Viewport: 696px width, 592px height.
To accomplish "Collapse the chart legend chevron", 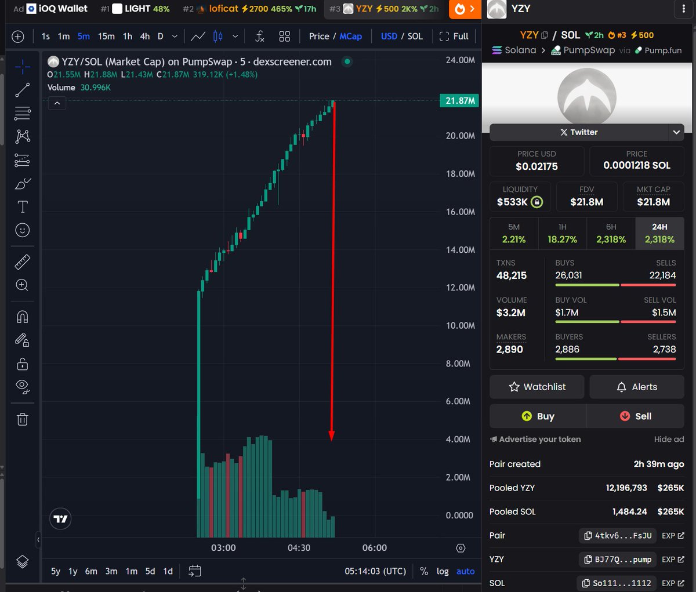I will (x=57, y=103).
